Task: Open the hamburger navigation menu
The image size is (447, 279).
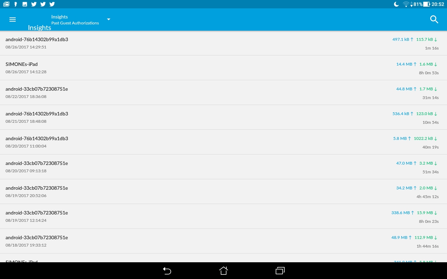Action: (x=13, y=20)
